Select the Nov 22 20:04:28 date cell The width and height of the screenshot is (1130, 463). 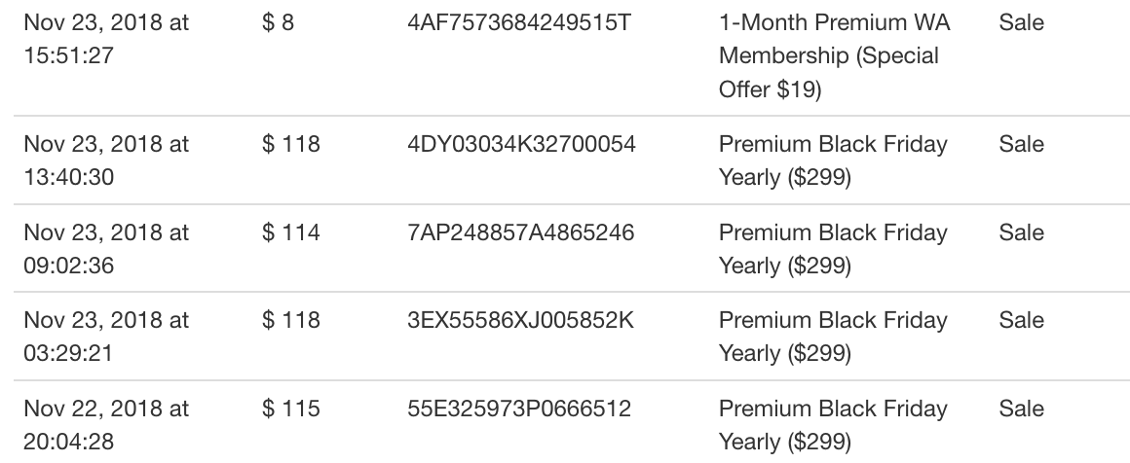coord(106,425)
